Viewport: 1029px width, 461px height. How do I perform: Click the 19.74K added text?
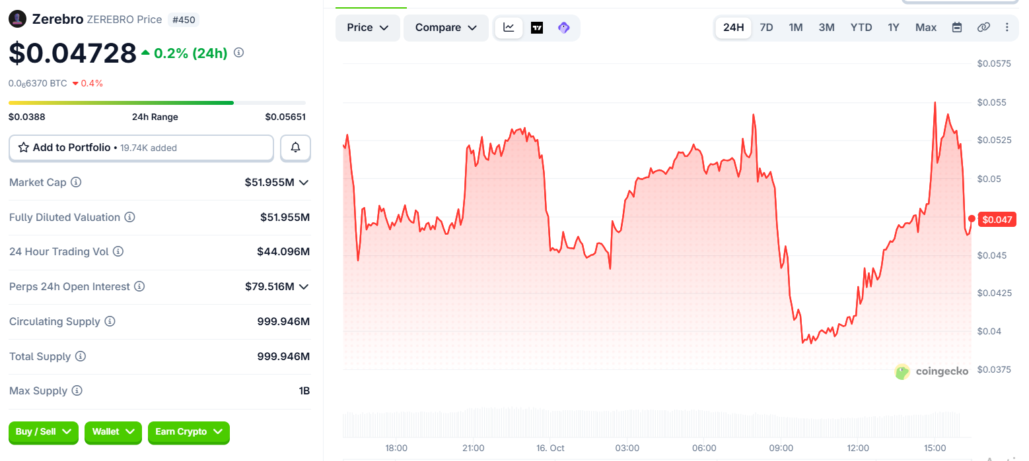[149, 148]
